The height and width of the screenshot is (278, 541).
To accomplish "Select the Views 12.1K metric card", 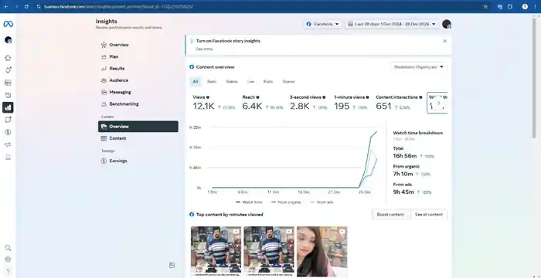I will pos(214,103).
